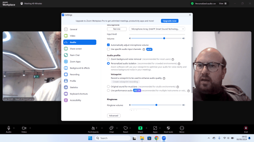Click help icon next to audio input channels
Image resolution: width=254 pixels, height=142 pixels.
(144, 50)
